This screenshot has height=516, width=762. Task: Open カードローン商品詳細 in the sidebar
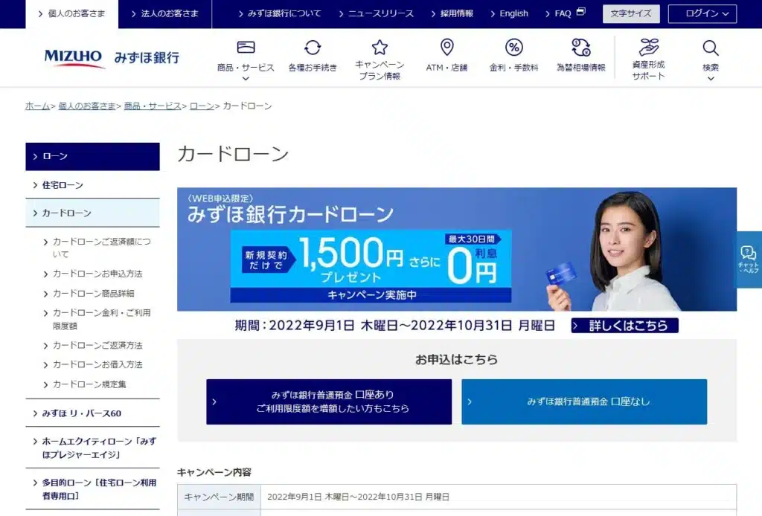89,294
